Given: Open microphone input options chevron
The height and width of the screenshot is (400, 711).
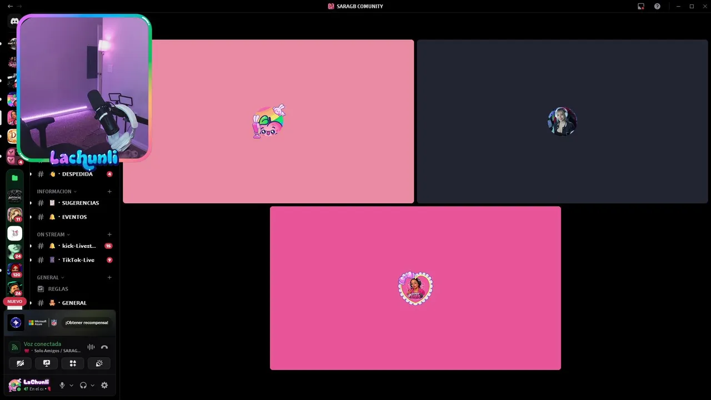Looking at the screenshot, I should pos(71,386).
